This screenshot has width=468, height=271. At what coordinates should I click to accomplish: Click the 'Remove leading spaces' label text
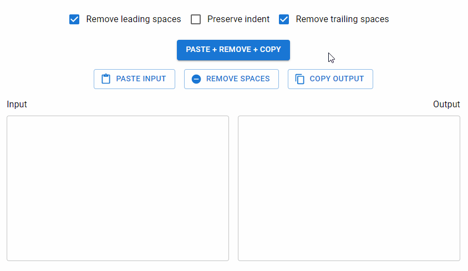[x=134, y=19]
